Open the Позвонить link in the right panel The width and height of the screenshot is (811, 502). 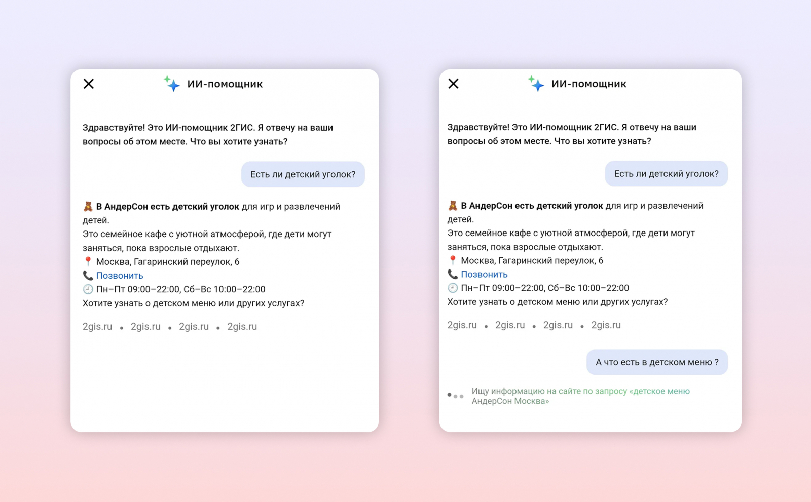click(x=484, y=274)
